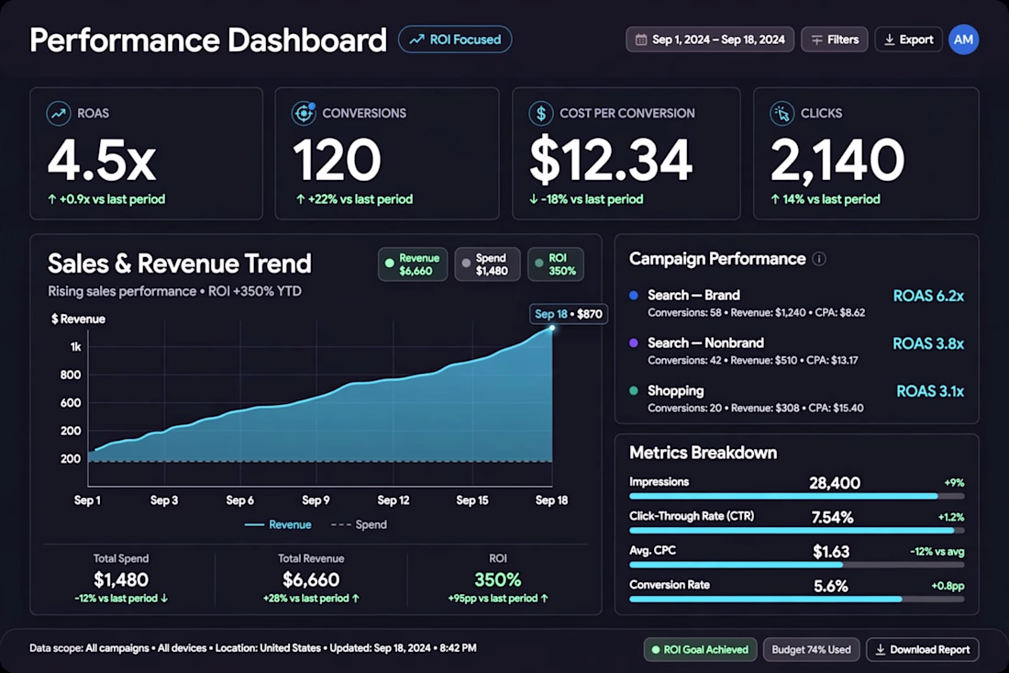This screenshot has width=1009, height=673.
Task: Toggle Revenue in the chart legend
Action: click(x=278, y=525)
